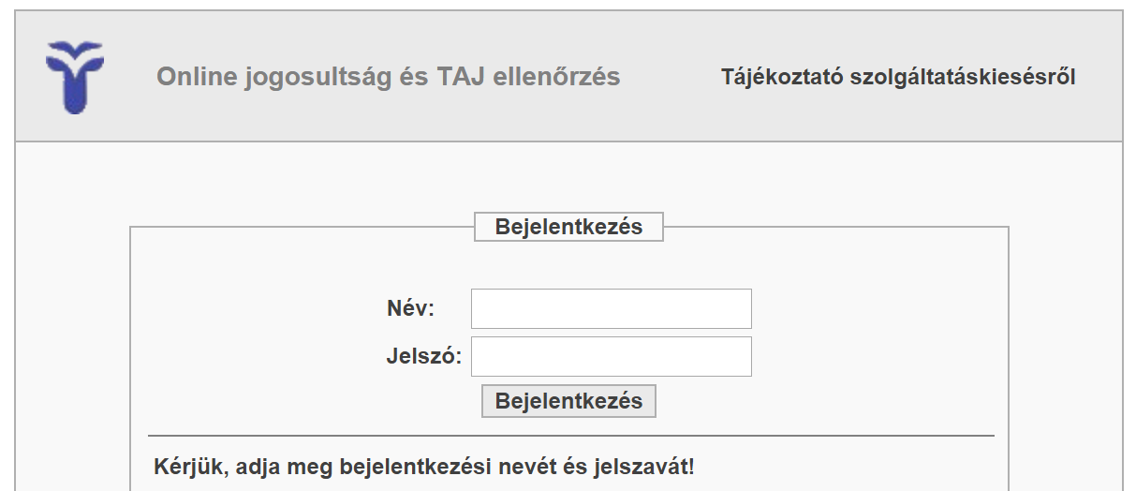Open the Tájékoztató szolgáltatáskiesésről link

(898, 77)
